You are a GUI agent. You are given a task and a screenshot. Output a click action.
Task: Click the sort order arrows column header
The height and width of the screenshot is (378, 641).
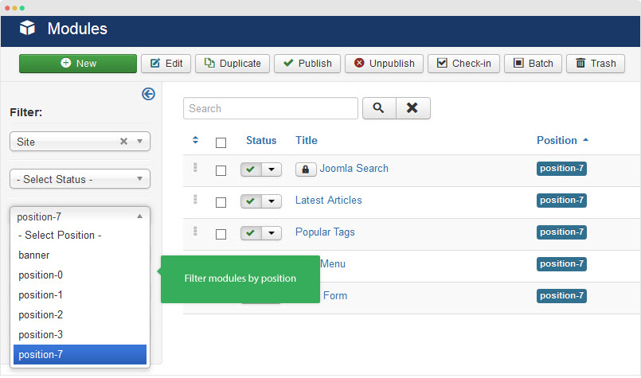coord(196,140)
